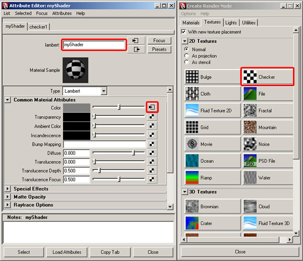
Task: Click the Transparency map checker icon
Action: tap(152, 117)
